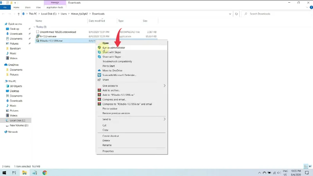This screenshot has height=176, width=313.
Task: Select the Unconfirmed 185295.crdownload file
Action: (x=58, y=32)
